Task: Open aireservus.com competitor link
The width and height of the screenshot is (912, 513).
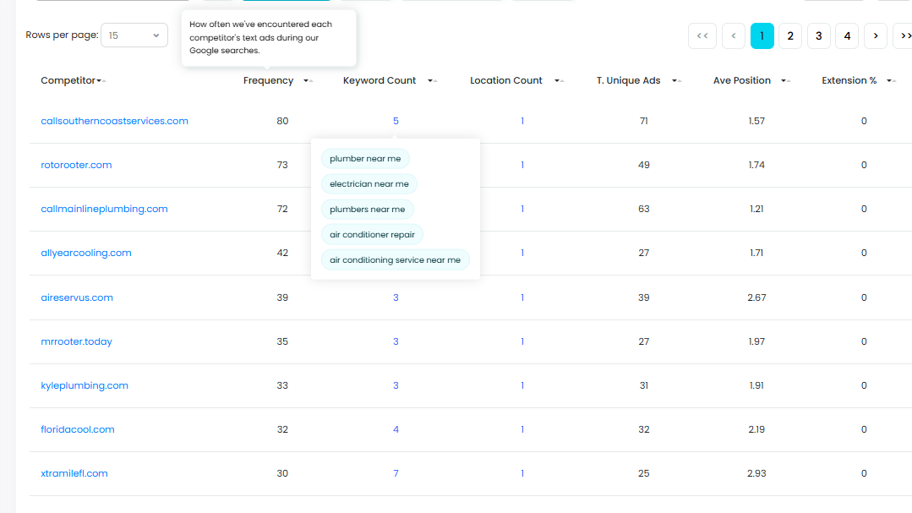Action: click(77, 297)
